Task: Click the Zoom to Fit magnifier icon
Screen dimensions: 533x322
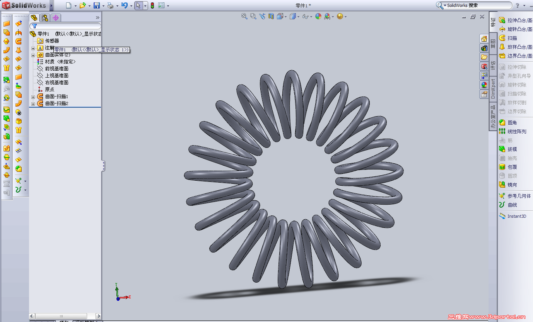Action: coord(244,16)
